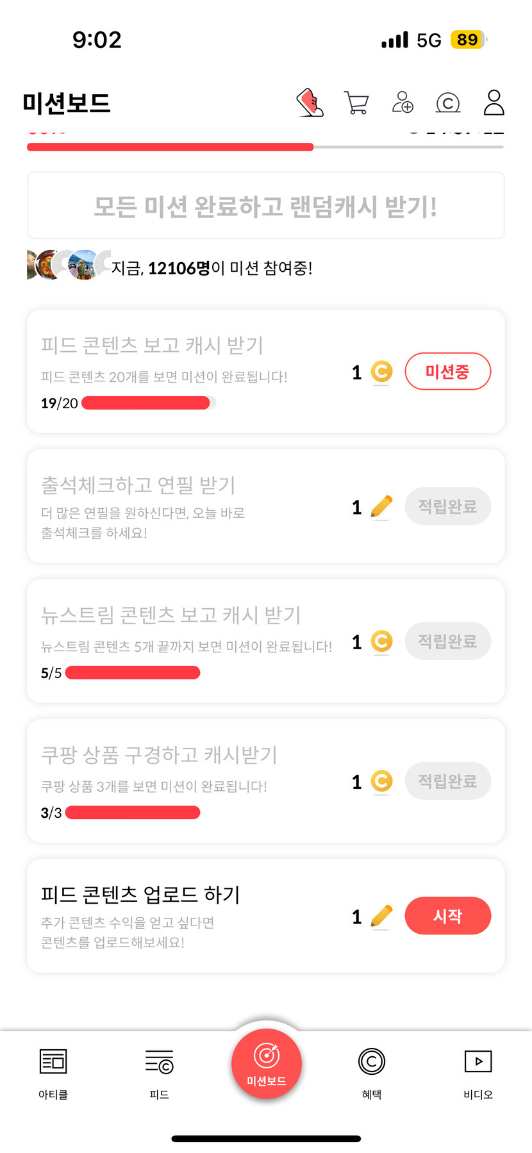Image resolution: width=532 pixels, height=1153 pixels.
Task: Tap the invite friend icon
Action: pos(403,103)
